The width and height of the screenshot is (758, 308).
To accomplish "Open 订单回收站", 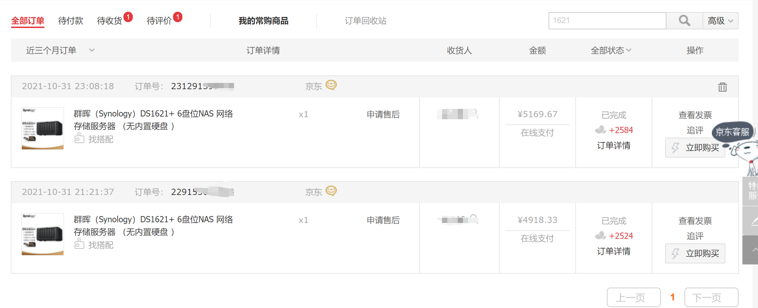I will pyautogui.click(x=365, y=21).
